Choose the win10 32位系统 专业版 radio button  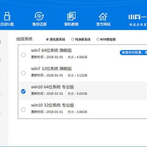23,109
